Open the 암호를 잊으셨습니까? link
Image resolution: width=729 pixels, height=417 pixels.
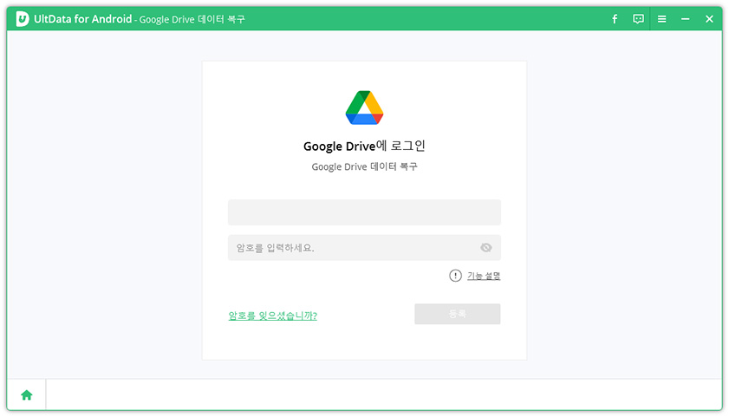(272, 316)
